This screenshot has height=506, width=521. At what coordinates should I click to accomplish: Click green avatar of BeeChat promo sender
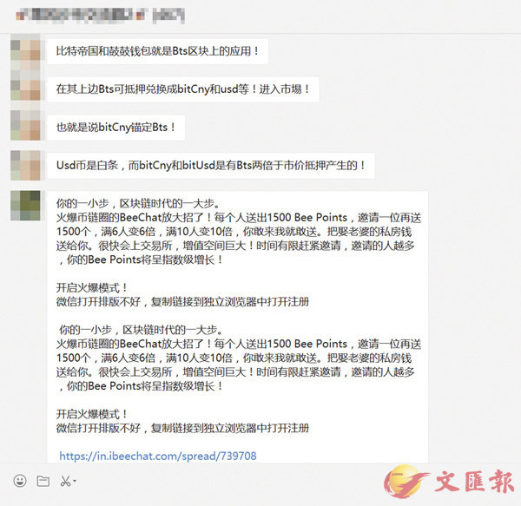25,206
